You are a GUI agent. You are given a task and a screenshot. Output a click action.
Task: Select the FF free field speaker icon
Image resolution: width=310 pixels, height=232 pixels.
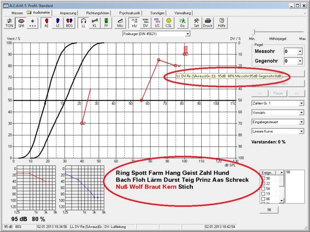point(106,23)
